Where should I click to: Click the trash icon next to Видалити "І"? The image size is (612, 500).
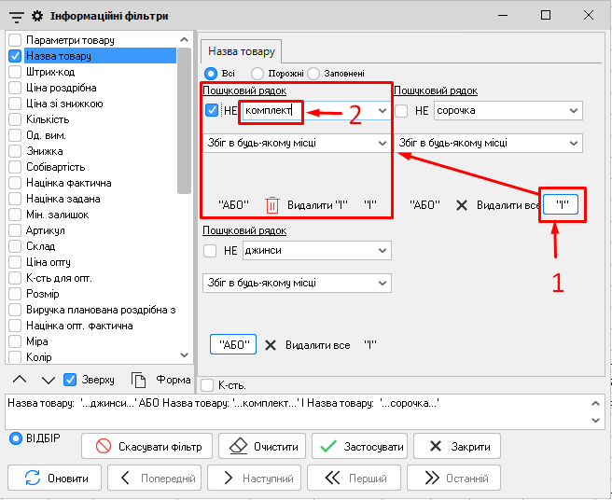272,205
